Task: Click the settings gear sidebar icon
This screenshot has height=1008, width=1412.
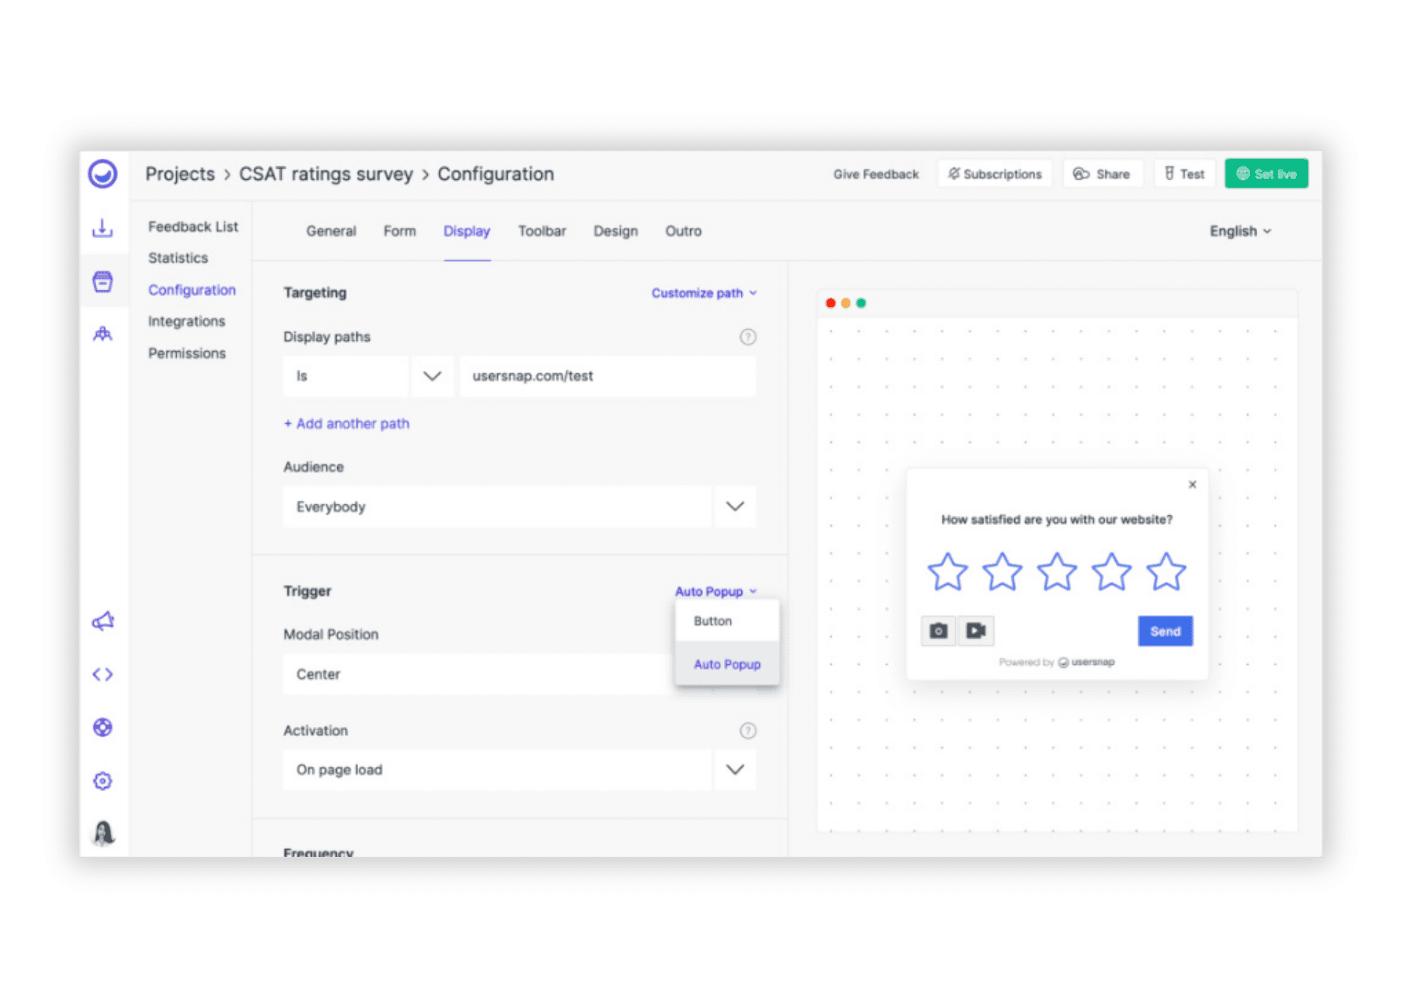Action: (103, 781)
